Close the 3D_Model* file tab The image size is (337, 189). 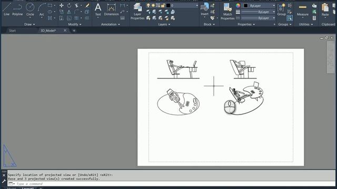coord(65,30)
